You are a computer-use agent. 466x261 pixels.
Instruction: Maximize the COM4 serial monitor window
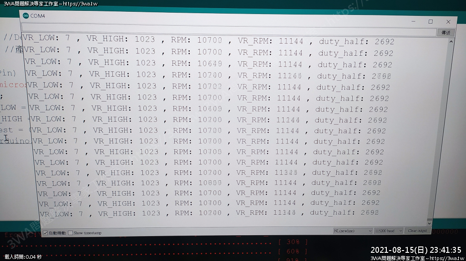(x=431, y=21)
